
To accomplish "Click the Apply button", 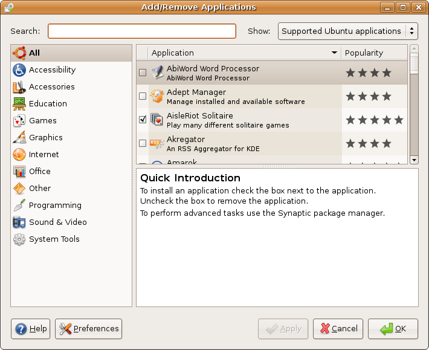I will [x=283, y=329].
